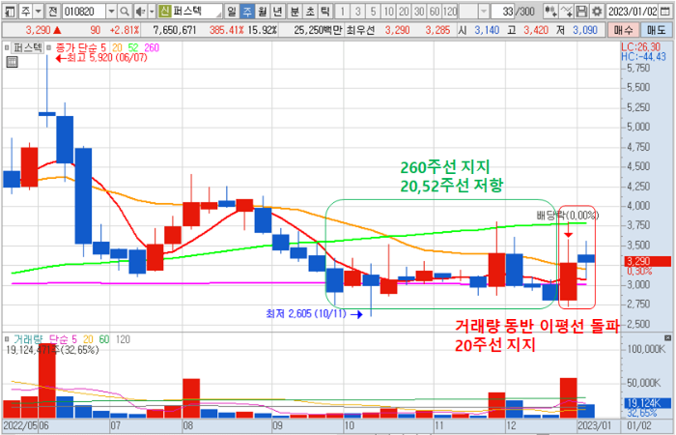
Task: Click the orange 20 moving average legend
Action: click(117, 47)
